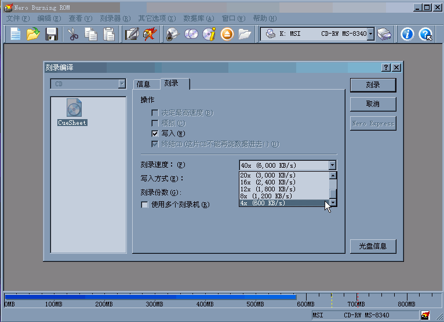Open the recorder drive K: MSI dropdown
Screen dimensions: 444x322
371,34
